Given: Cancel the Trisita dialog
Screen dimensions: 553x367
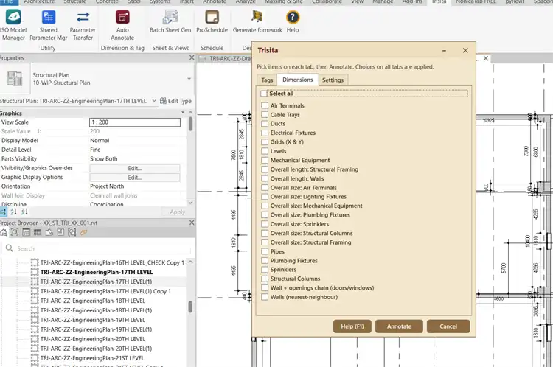Looking at the screenshot, I should (x=448, y=326).
